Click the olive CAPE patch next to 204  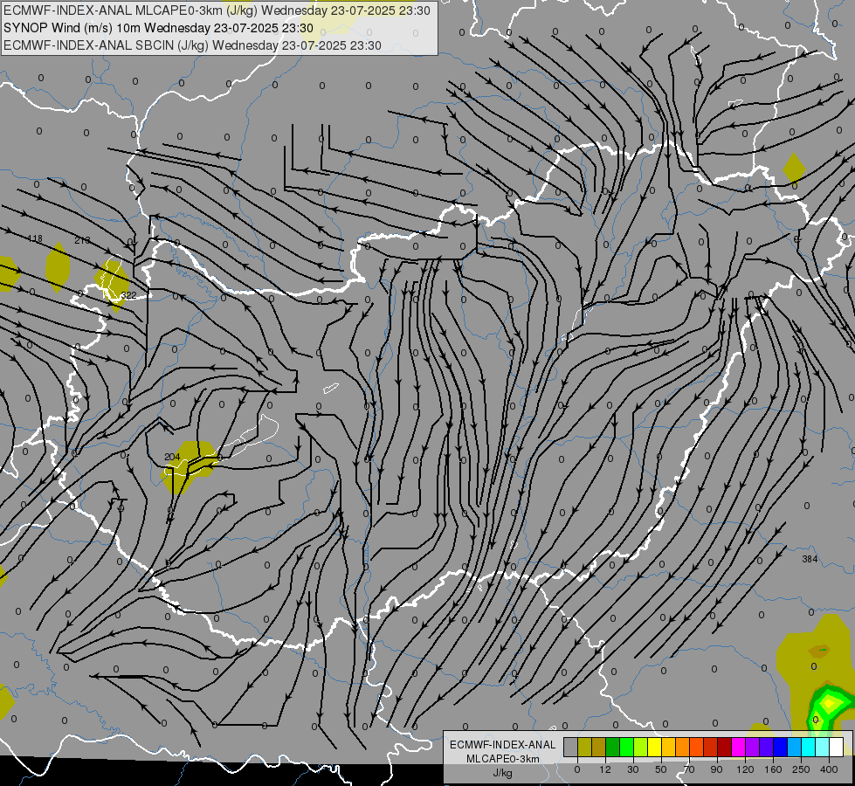[191, 466]
